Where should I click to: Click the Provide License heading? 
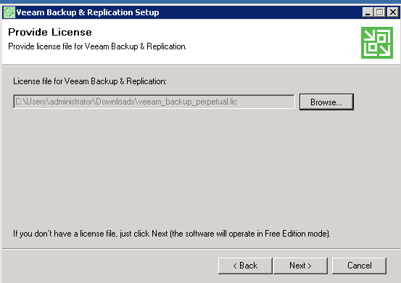click(50, 32)
